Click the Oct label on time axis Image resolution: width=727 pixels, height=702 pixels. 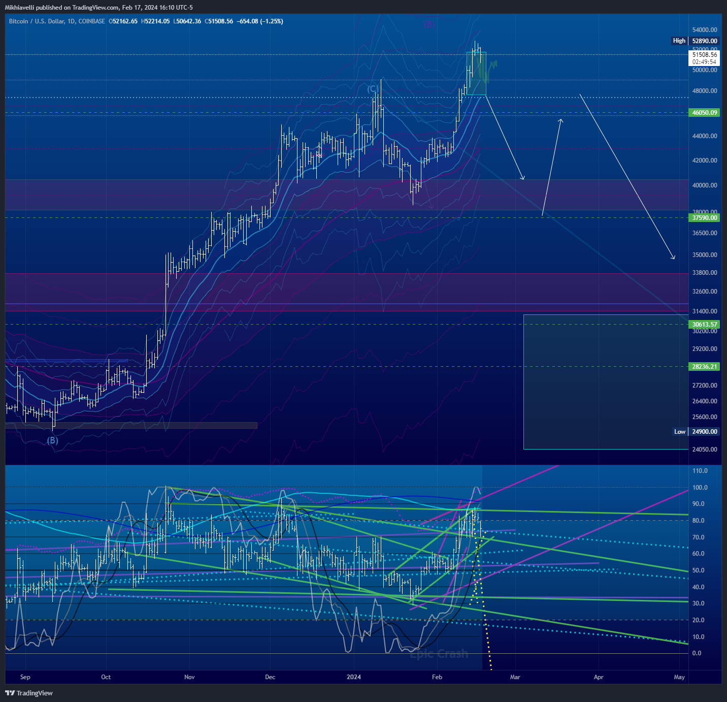(106, 677)
